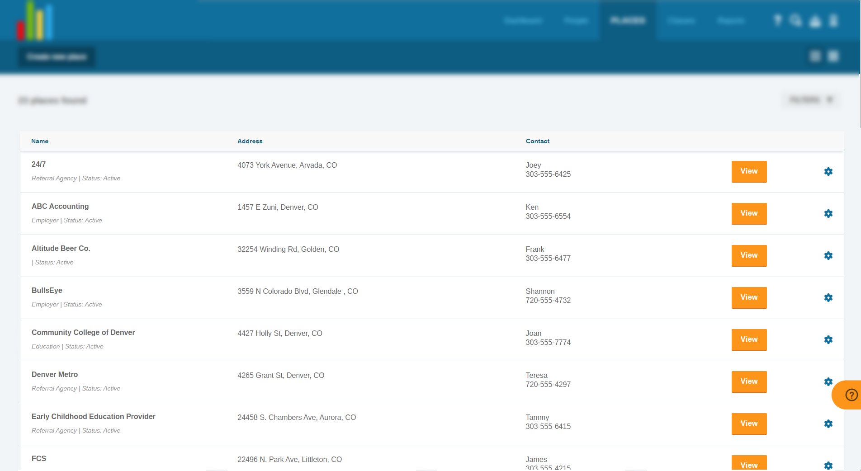Open settings gear for Altitude Beer Co.
The image size is (861, 471).
(828, 255)
